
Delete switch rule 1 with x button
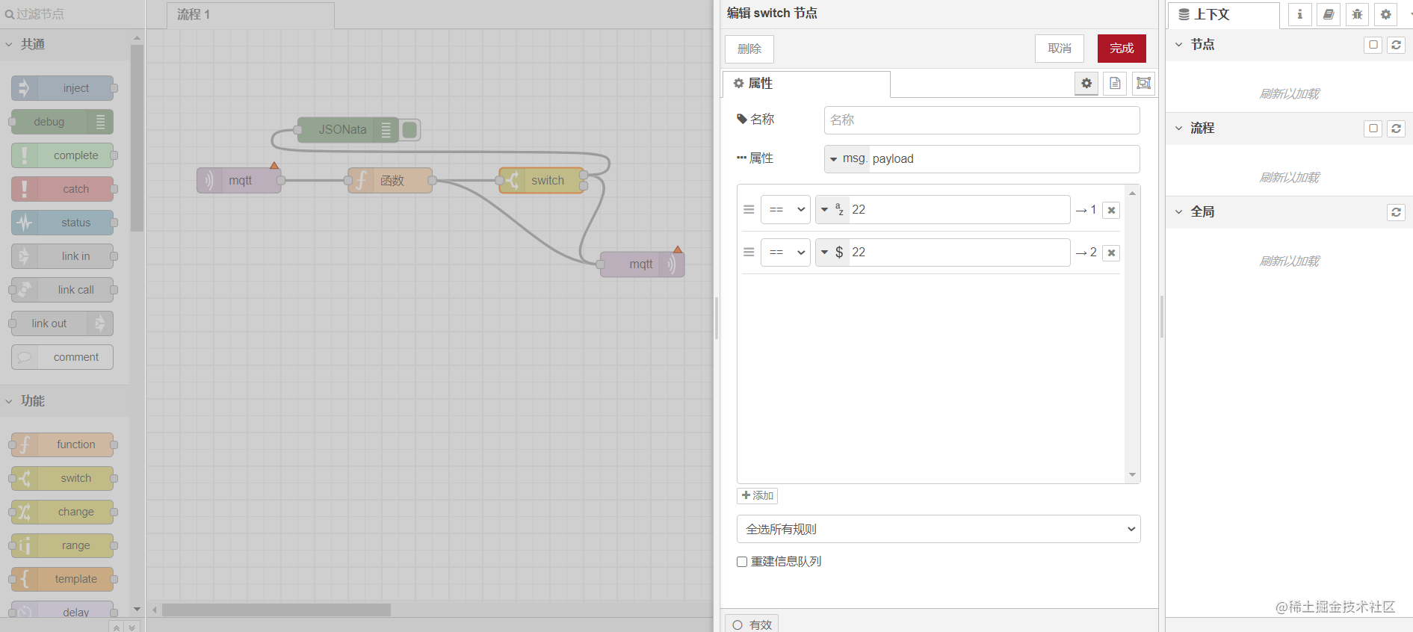point(1111,210)
